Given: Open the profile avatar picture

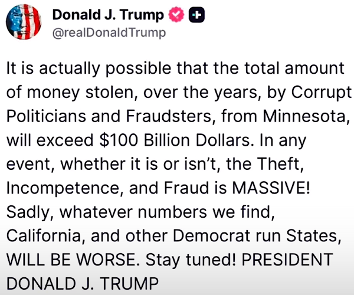Looking at the screenshot, I should click(x=25, y=22).
